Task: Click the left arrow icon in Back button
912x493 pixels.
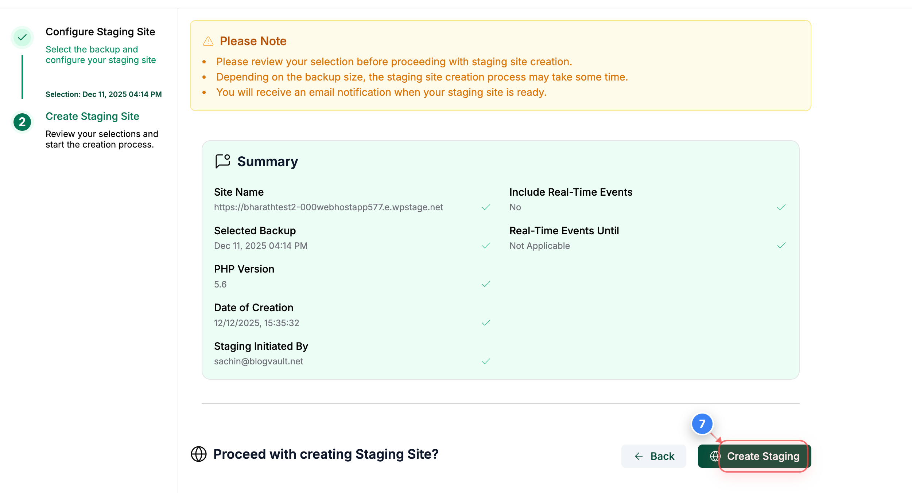Action: click(638, 456)
